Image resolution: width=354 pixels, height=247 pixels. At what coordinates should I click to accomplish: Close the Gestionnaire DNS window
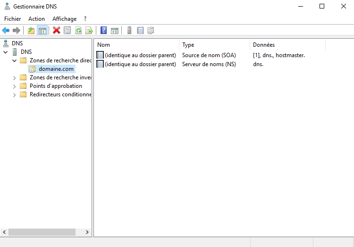[344, 6]
